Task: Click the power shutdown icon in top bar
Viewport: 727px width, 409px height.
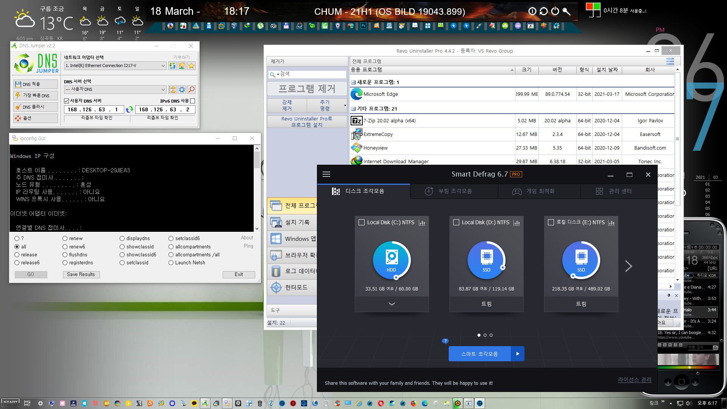Action: point(555,11)
